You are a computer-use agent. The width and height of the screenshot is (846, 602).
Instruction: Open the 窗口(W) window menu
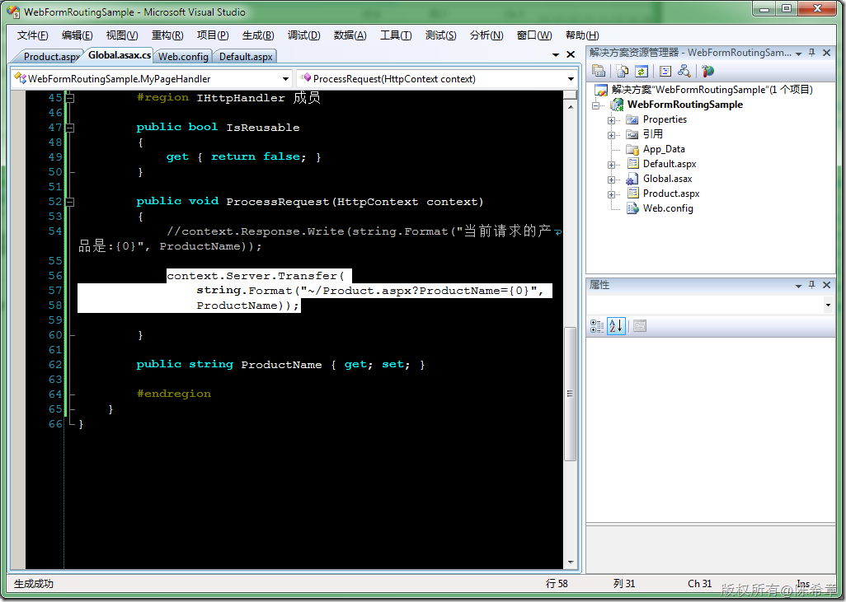pyautogui.click(x=534, y=35)
